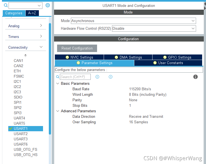Select FSMC peripheral
Viewport: 206px width, 164px height.
click(x=19, y=76)
